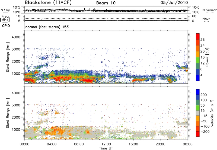Screen dimensions: 217x150
Task: Click the solid line sample under N.Sky
Action: point(5,13)
